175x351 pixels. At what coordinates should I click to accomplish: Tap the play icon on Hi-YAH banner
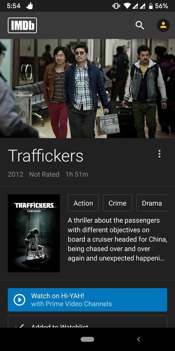point(19,300)
